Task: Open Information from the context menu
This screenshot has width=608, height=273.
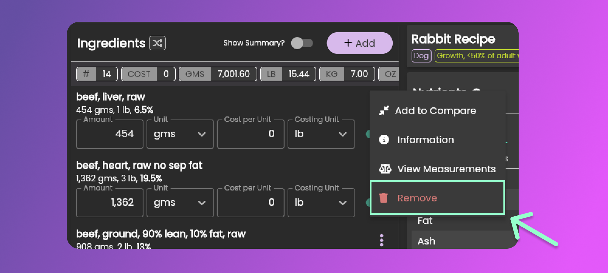Action: point(425,140)
